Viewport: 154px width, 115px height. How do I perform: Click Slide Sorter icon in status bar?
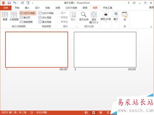click(x=94, y=113)
